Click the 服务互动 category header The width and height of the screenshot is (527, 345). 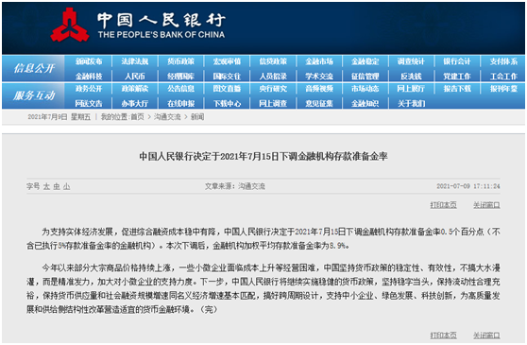(x=34, y=95)
